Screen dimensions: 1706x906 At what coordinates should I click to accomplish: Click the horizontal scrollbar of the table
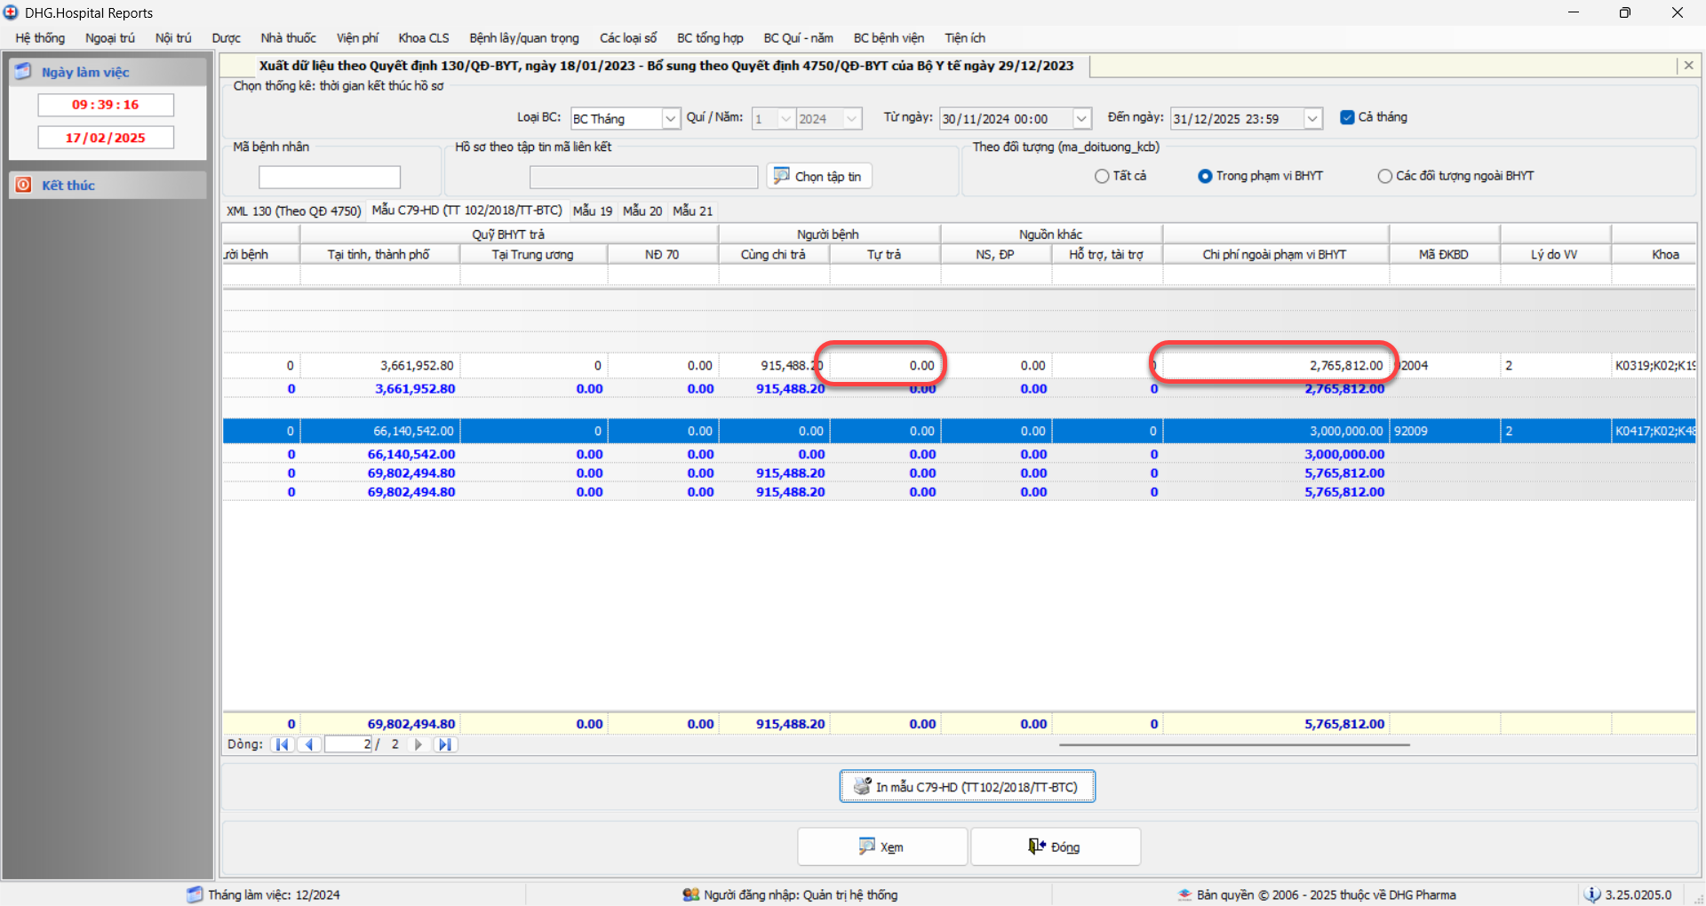[1234, 744]
